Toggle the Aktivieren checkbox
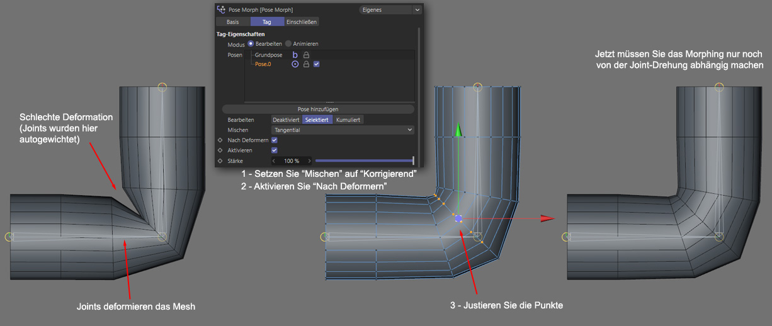772x326 pixels. click(x=274, y=150)
